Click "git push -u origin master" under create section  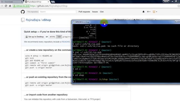(39, 68)
